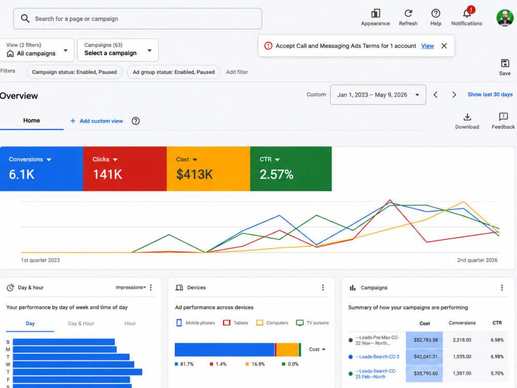Open Devices card three-dot menu
The height and width of the screenshot is (388, 517).
[x=323, y=288]
